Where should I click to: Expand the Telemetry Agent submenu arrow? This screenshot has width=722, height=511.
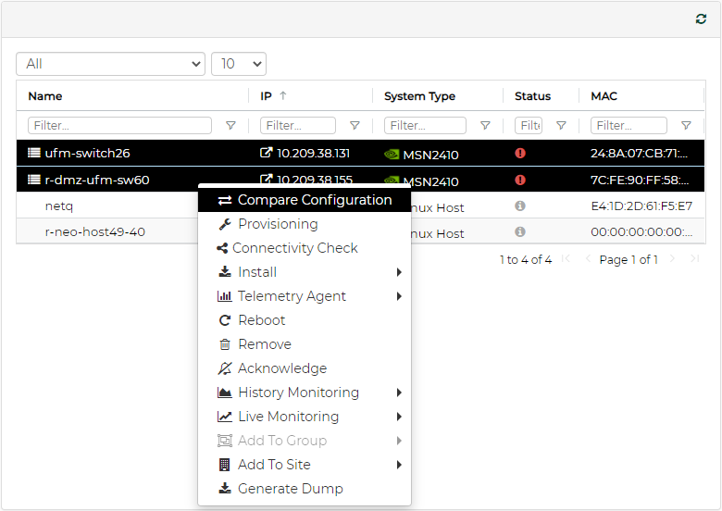[399, 296]
